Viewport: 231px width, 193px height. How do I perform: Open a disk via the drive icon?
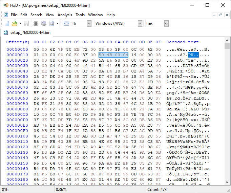(44, 23)
